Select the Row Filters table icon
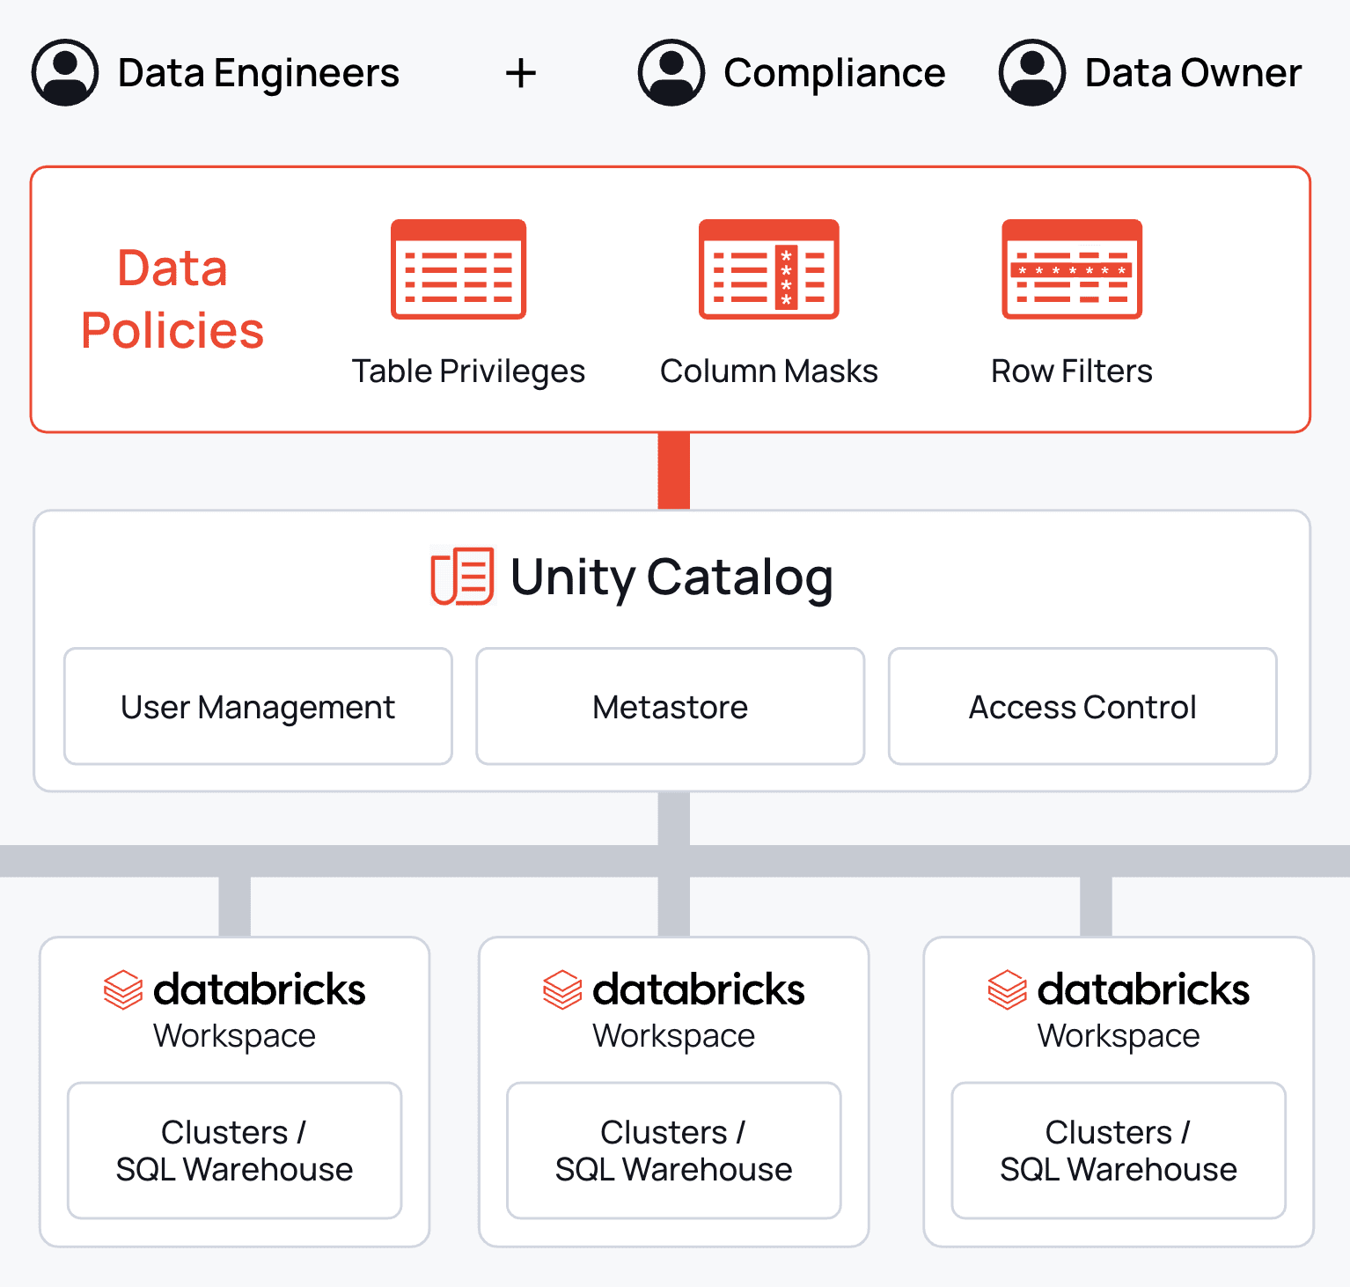The width and height of the screenshot is (1350, 1287). (x=1072, y=269)
